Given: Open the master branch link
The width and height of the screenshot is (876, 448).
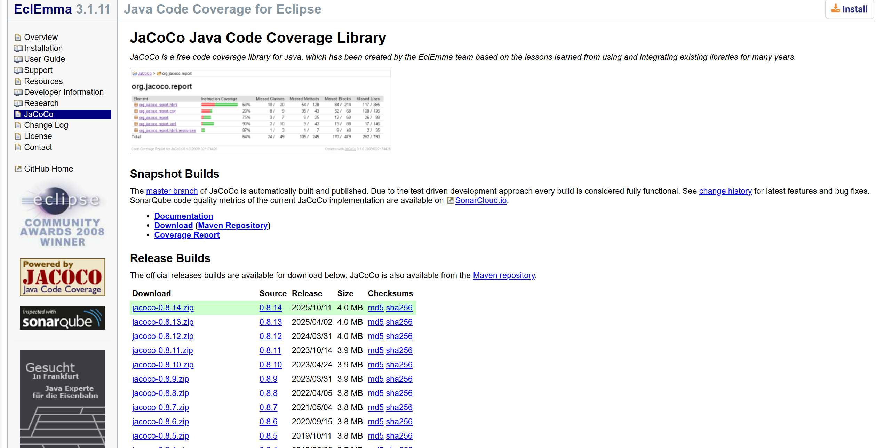Looking at the screenshot, I should pos(172,191).
